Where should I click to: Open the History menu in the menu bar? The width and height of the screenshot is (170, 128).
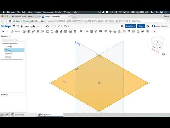[x=38, y=12]
